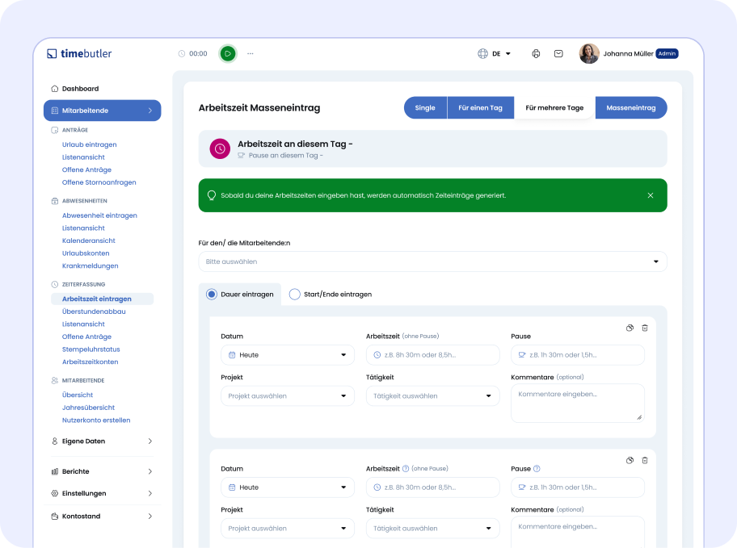Screen dimensions: 737x548
Task: Open the mail envelope icon
Action: coord(558,53)
